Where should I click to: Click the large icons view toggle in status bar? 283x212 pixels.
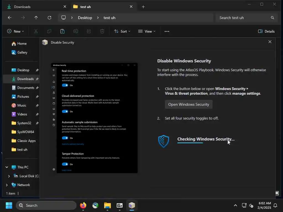click(x=277, y=193)
